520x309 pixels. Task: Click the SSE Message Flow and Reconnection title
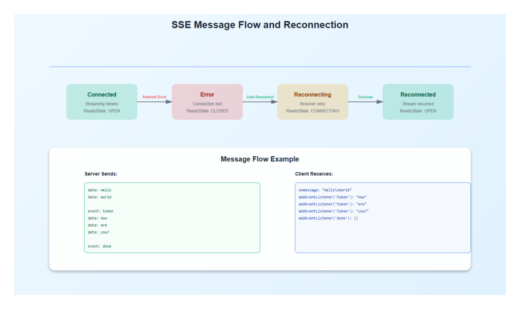click(x=260, y=25)
